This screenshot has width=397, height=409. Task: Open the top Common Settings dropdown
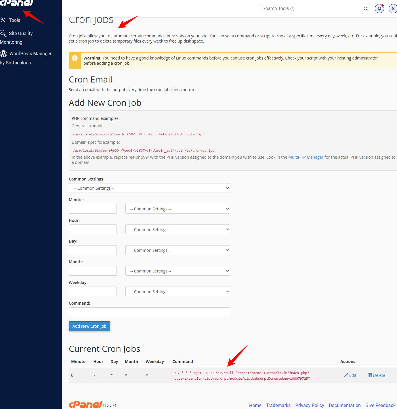149,188
